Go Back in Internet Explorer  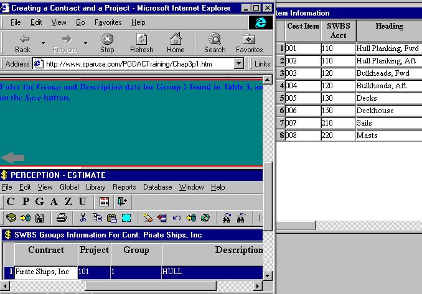(22, 44)
